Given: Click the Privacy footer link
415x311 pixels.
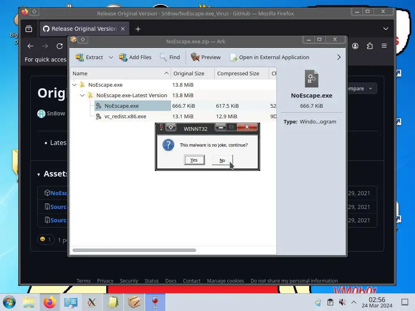Looking at the screenshot, I should 105,281.
